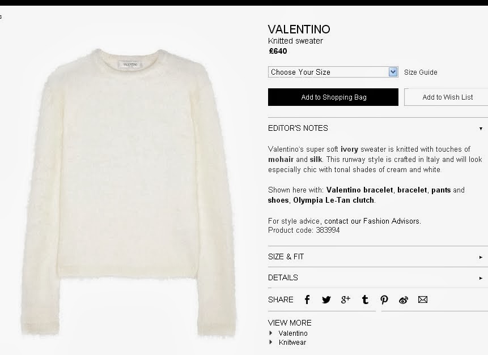
Task: Pin this sweater on Pinterest
Action: pyautogui.click(x=384, y=300)
